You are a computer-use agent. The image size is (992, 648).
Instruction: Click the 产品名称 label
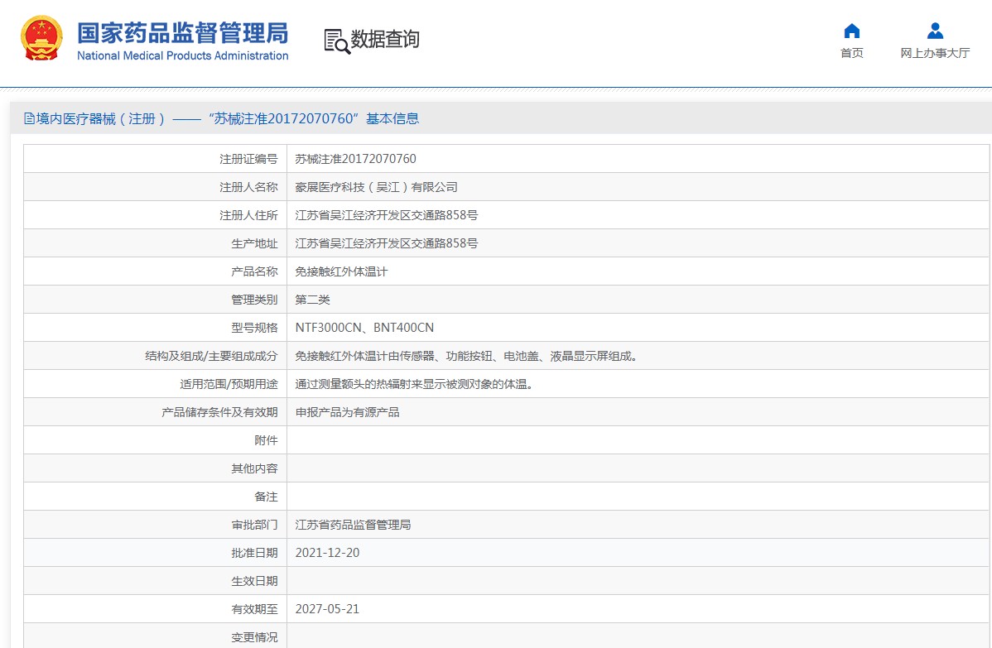coord(254,271)
